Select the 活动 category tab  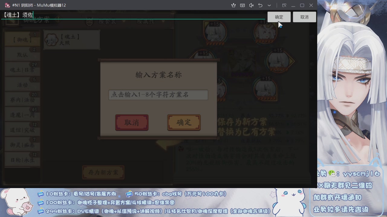pos(22,85)
